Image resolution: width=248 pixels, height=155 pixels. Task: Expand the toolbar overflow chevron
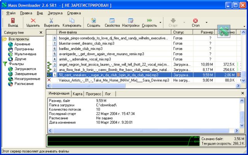[x=245, y=26]
